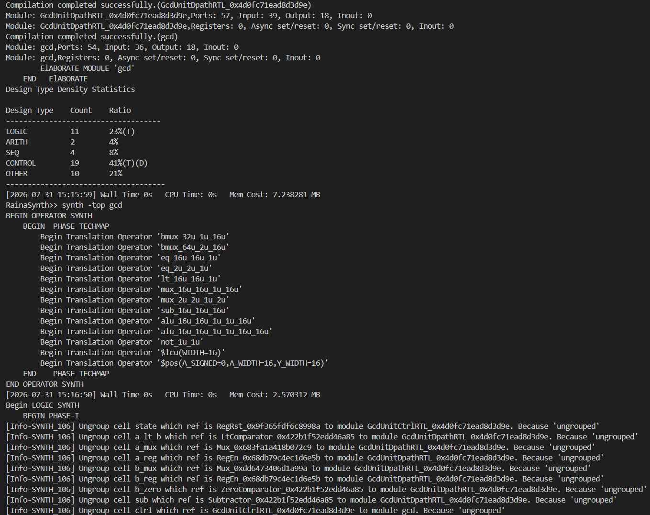
Task: Click the 'Mem Cost: 2.570312 MB' text
Action: coord(275,394)
